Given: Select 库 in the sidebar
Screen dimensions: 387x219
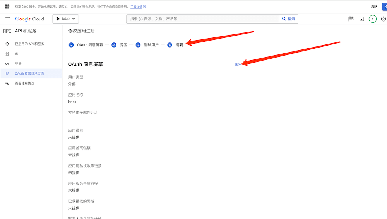Looking at the screenshot, I should (17, 54).
